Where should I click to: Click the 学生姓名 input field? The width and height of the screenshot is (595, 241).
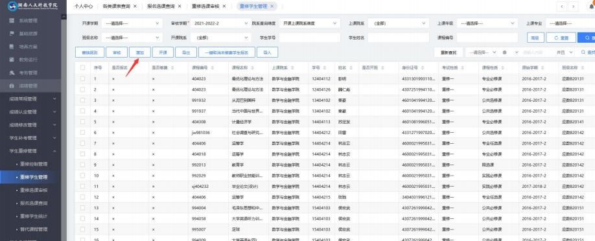[x=399, y=38]
